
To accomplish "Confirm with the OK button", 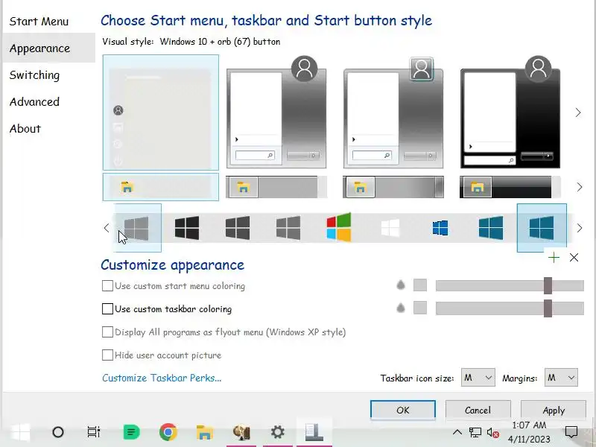I will (403, 410).
